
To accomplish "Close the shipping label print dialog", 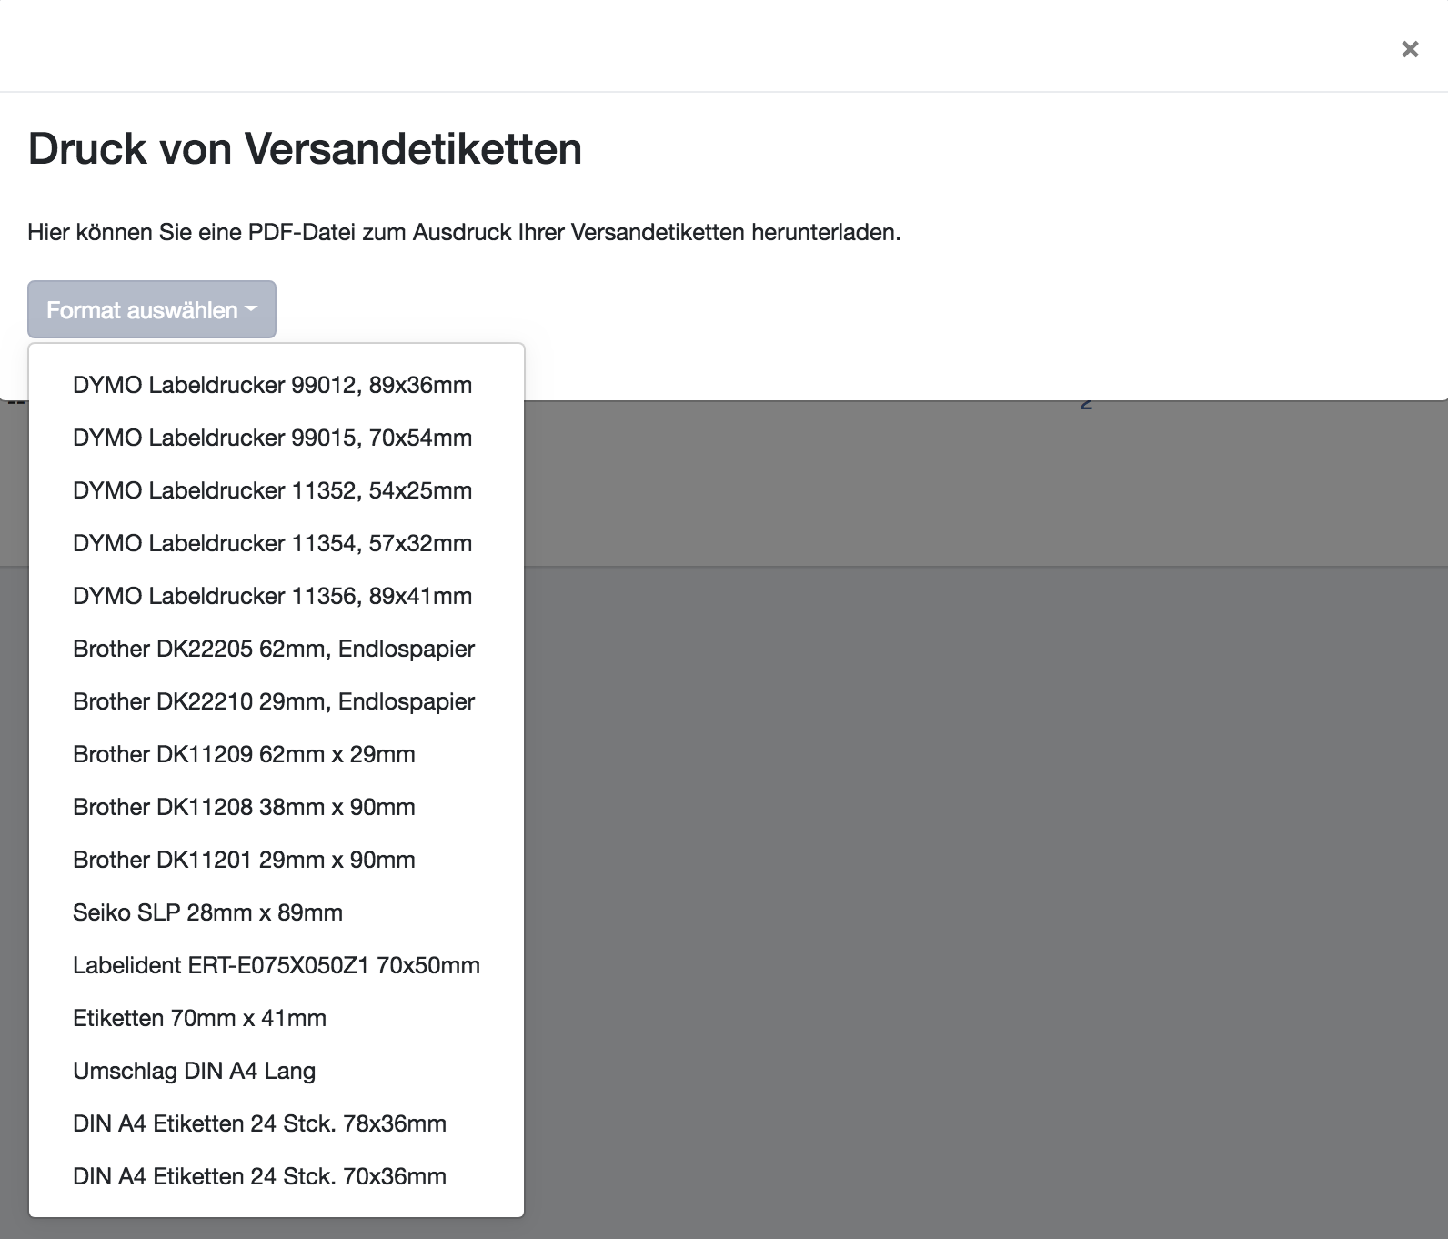I will click(1410, 49).
